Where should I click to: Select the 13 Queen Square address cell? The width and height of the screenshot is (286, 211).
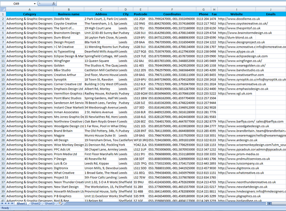tap(101, 61)
